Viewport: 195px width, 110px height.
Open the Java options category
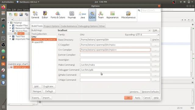click(x=83, y=15)
